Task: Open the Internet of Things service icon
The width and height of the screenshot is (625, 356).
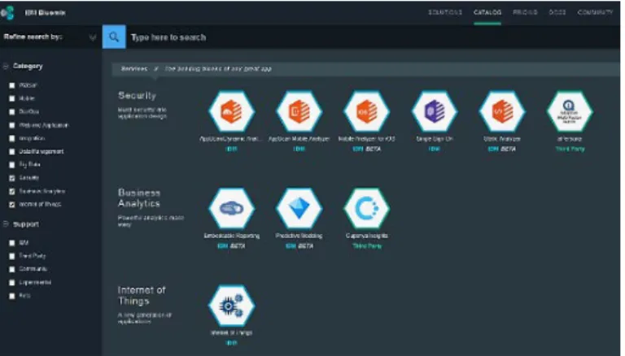Action: tap(232, 306)
